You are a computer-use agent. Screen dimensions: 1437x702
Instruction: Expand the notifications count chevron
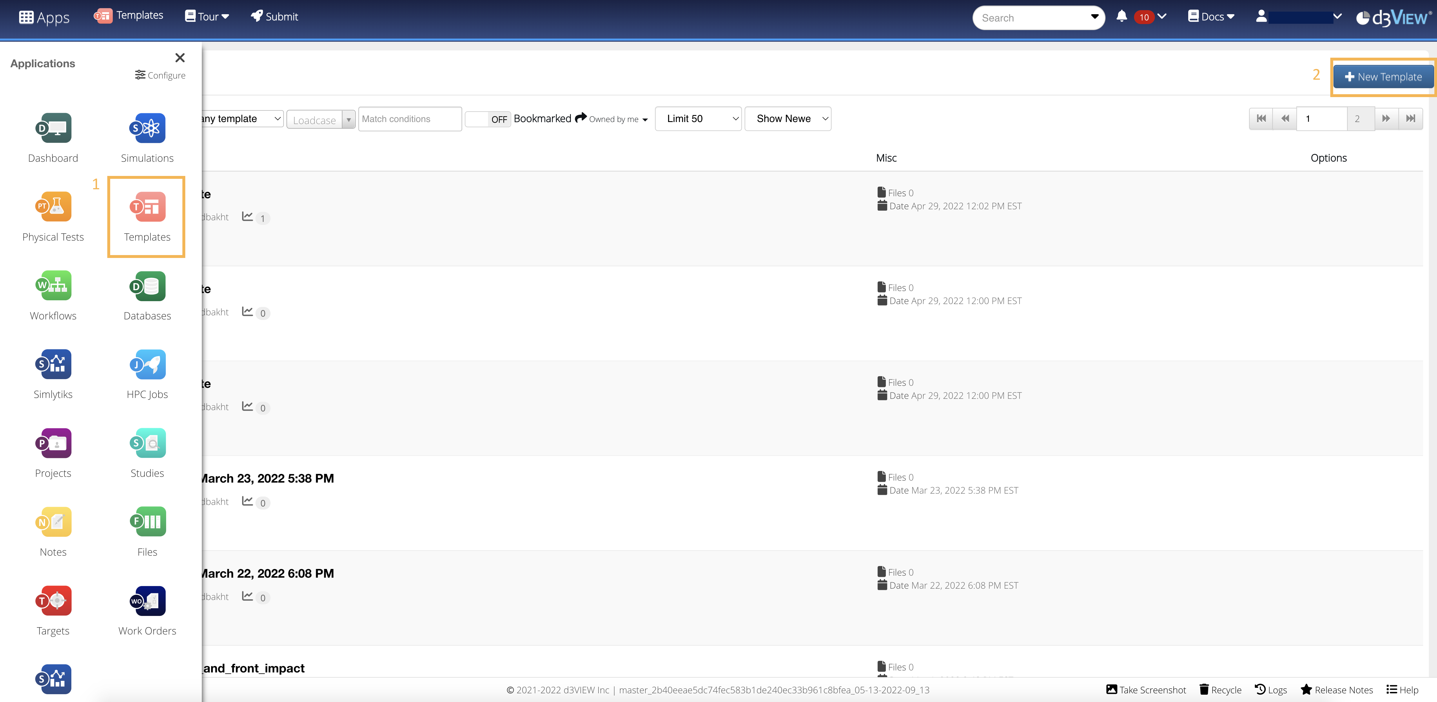(1162, 16)
